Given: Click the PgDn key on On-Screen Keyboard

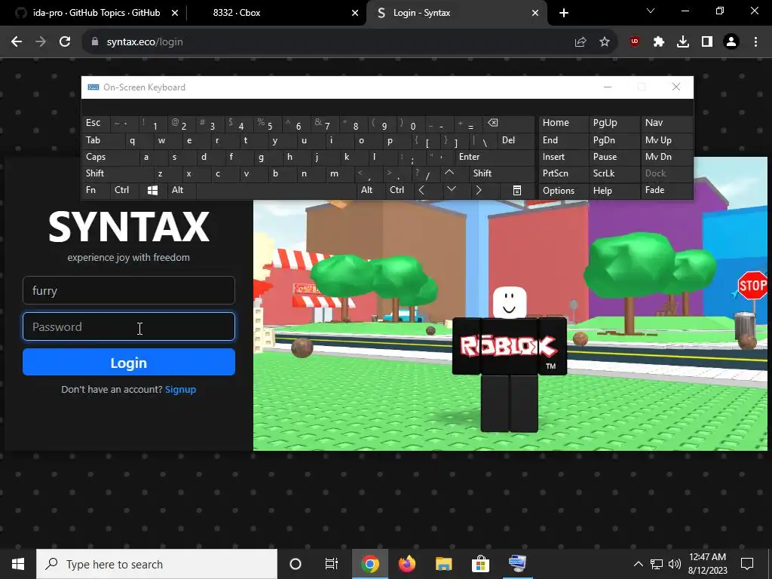Looking at the screenshot, I should tap(614, 141).
